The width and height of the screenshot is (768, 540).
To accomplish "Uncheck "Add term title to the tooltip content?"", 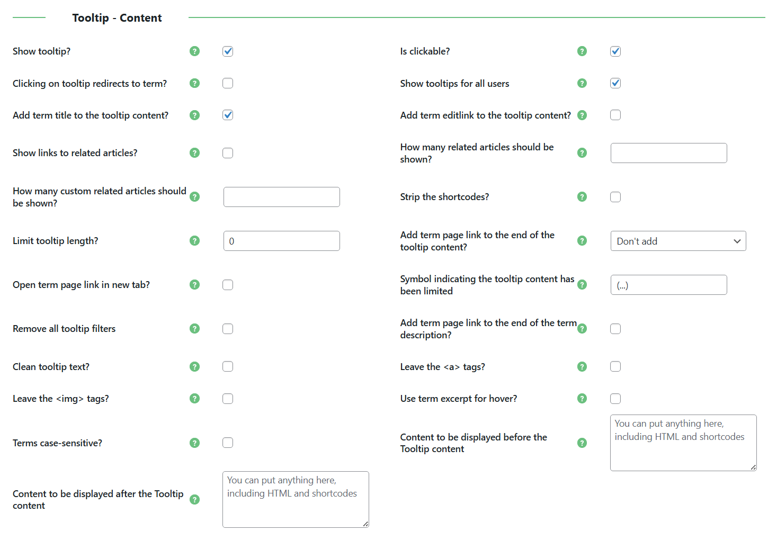I will pos(228,115).
